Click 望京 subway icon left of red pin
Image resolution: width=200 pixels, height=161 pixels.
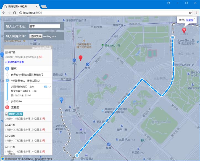[74, 60]
